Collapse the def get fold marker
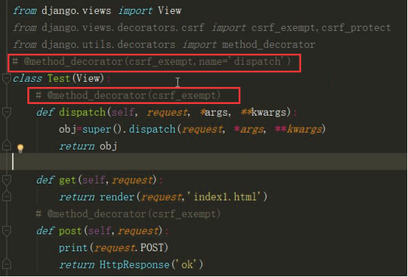The width and height of the screenshot is (408, 277). 6,180
